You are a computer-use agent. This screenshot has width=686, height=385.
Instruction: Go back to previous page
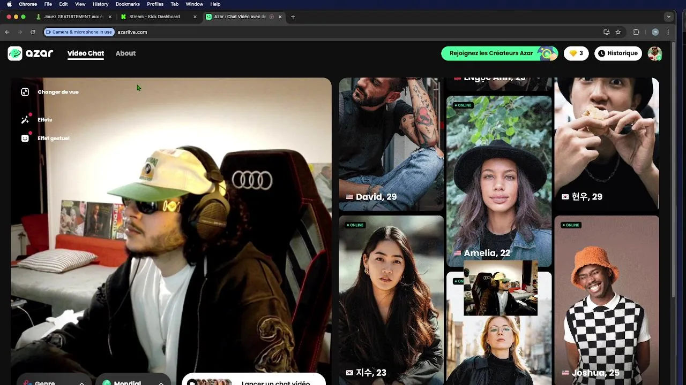[x=7, y=32]
